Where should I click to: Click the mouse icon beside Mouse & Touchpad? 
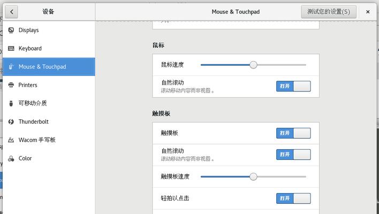click(x=11, y=67)
